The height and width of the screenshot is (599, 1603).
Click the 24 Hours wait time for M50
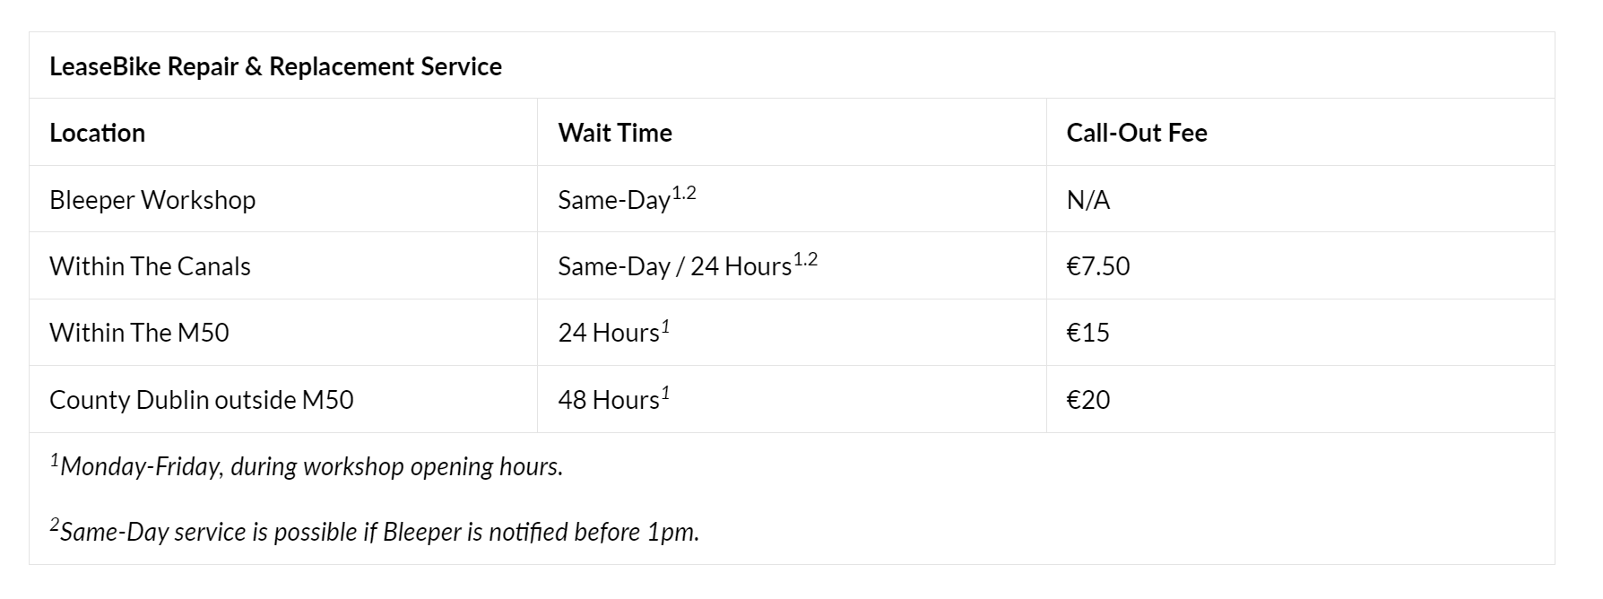tap(609, 333)
